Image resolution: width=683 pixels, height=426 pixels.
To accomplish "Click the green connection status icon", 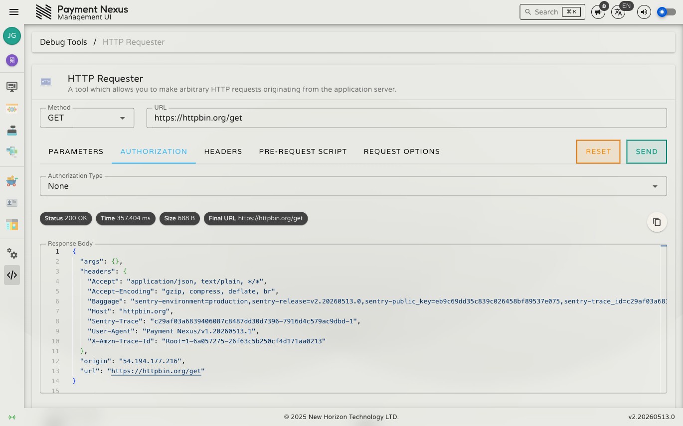I will (x=12, y=417).
